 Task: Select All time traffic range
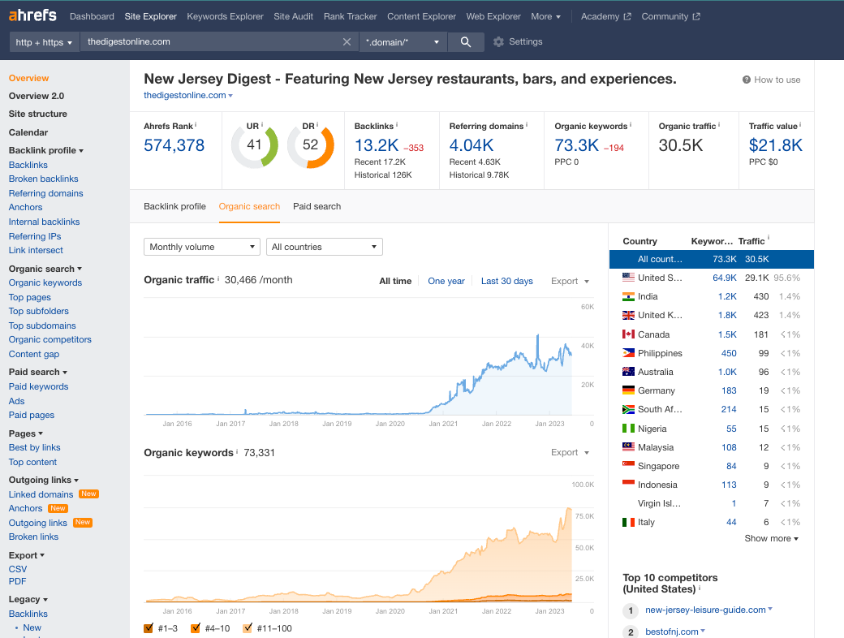coord(395,281)
